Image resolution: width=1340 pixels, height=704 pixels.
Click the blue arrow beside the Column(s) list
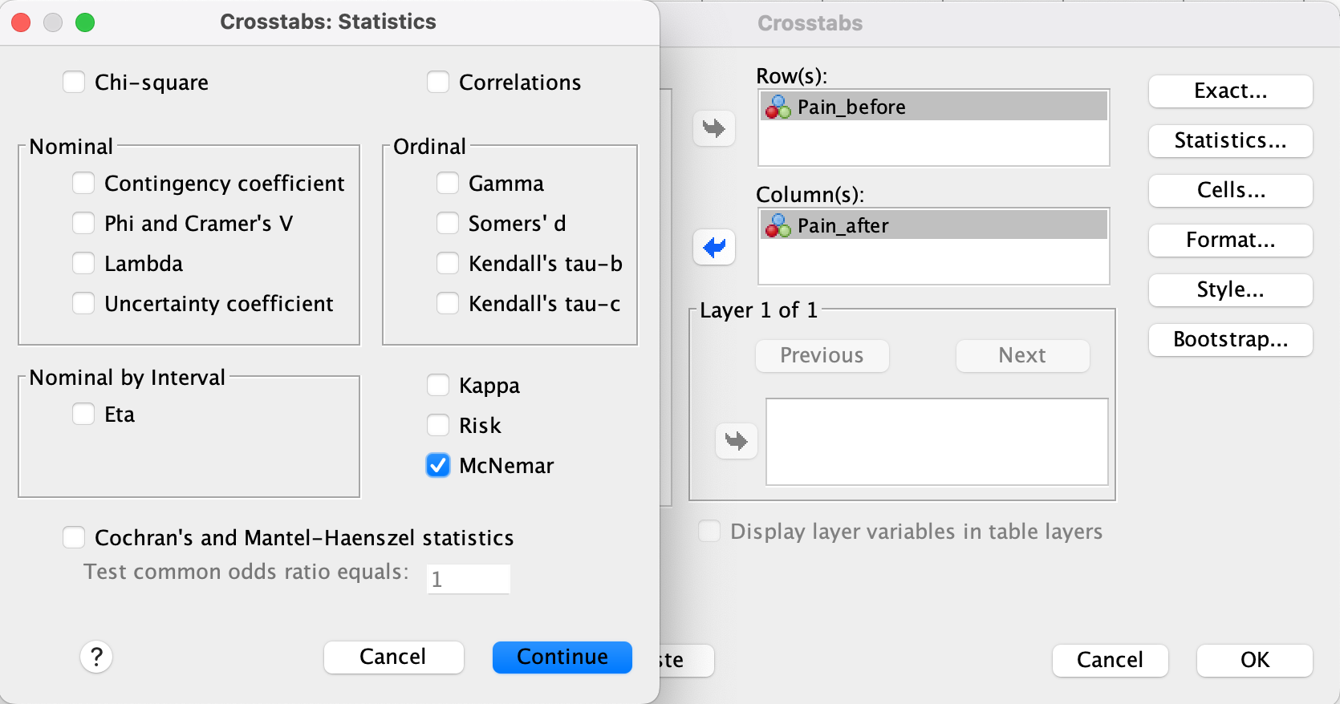point(713,247)
